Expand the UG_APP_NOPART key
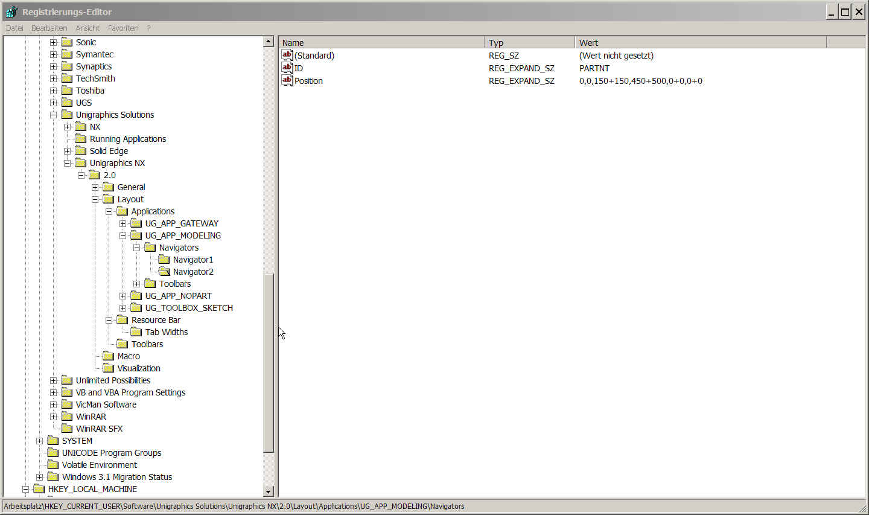This screenshot has width=869, height=515. 123,296
